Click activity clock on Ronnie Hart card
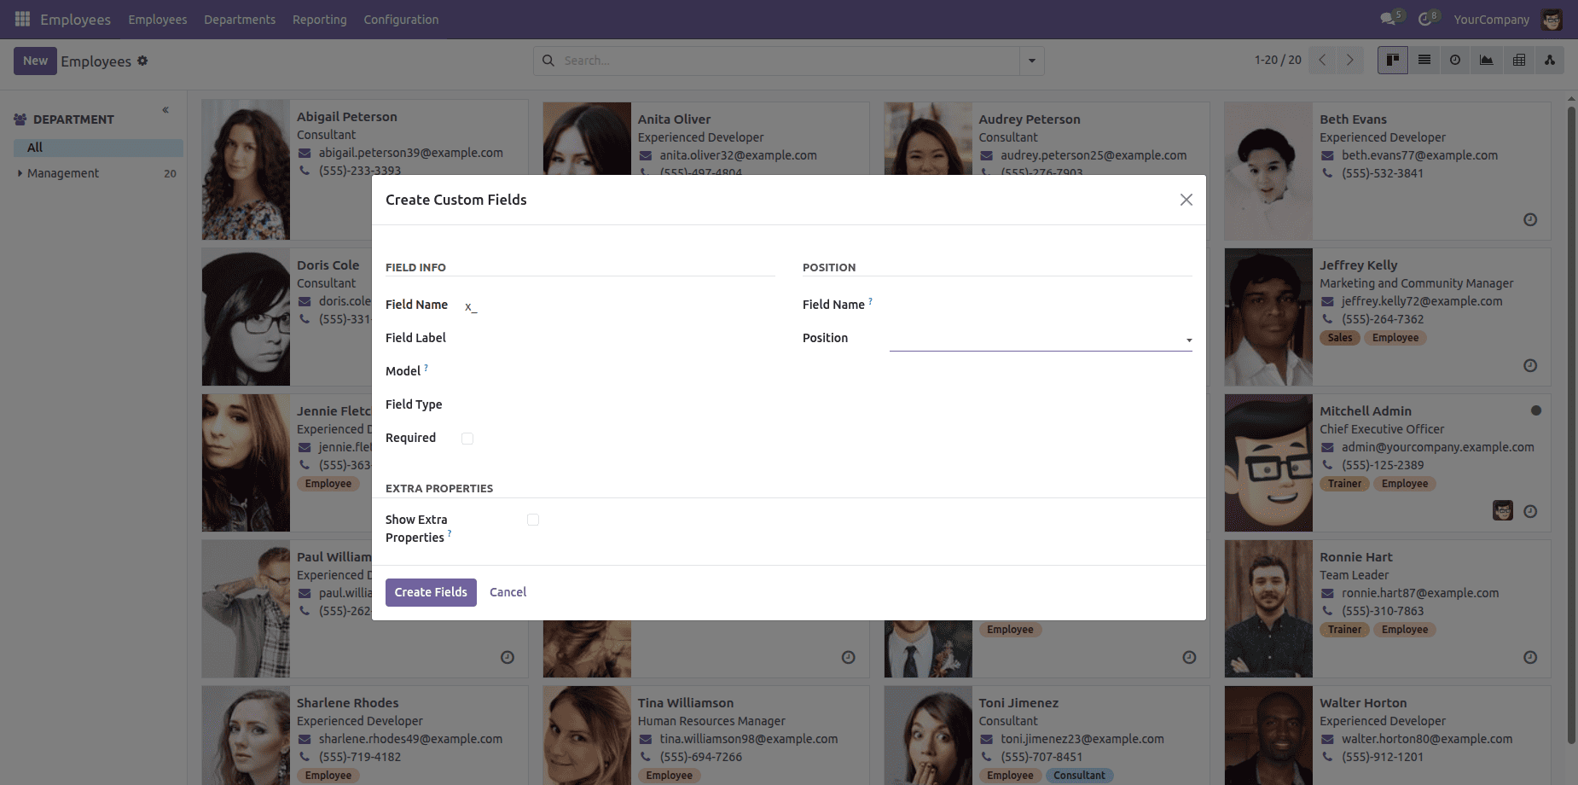This screenshot has width=1578, height=785. point(1530,658)
